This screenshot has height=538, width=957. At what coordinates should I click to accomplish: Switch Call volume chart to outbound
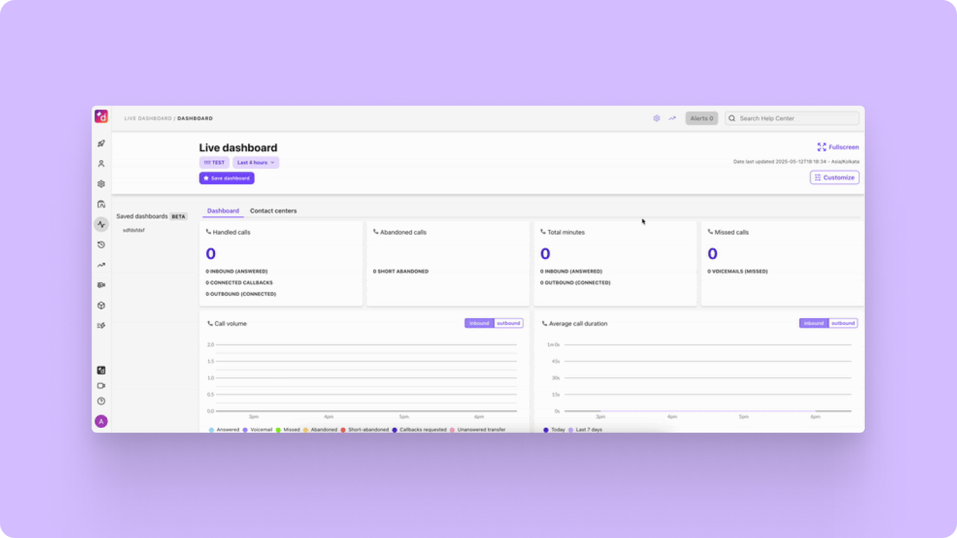pos(508,323)
